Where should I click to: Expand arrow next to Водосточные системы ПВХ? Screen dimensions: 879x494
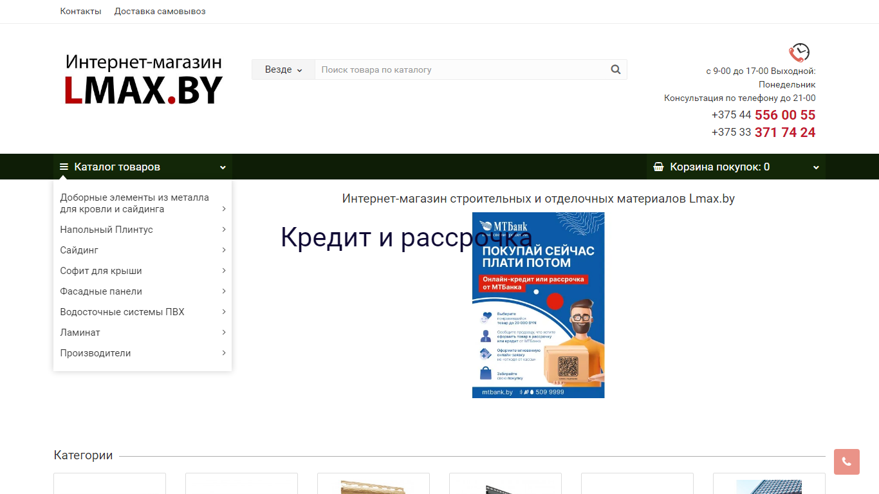(x=223, y=311)
